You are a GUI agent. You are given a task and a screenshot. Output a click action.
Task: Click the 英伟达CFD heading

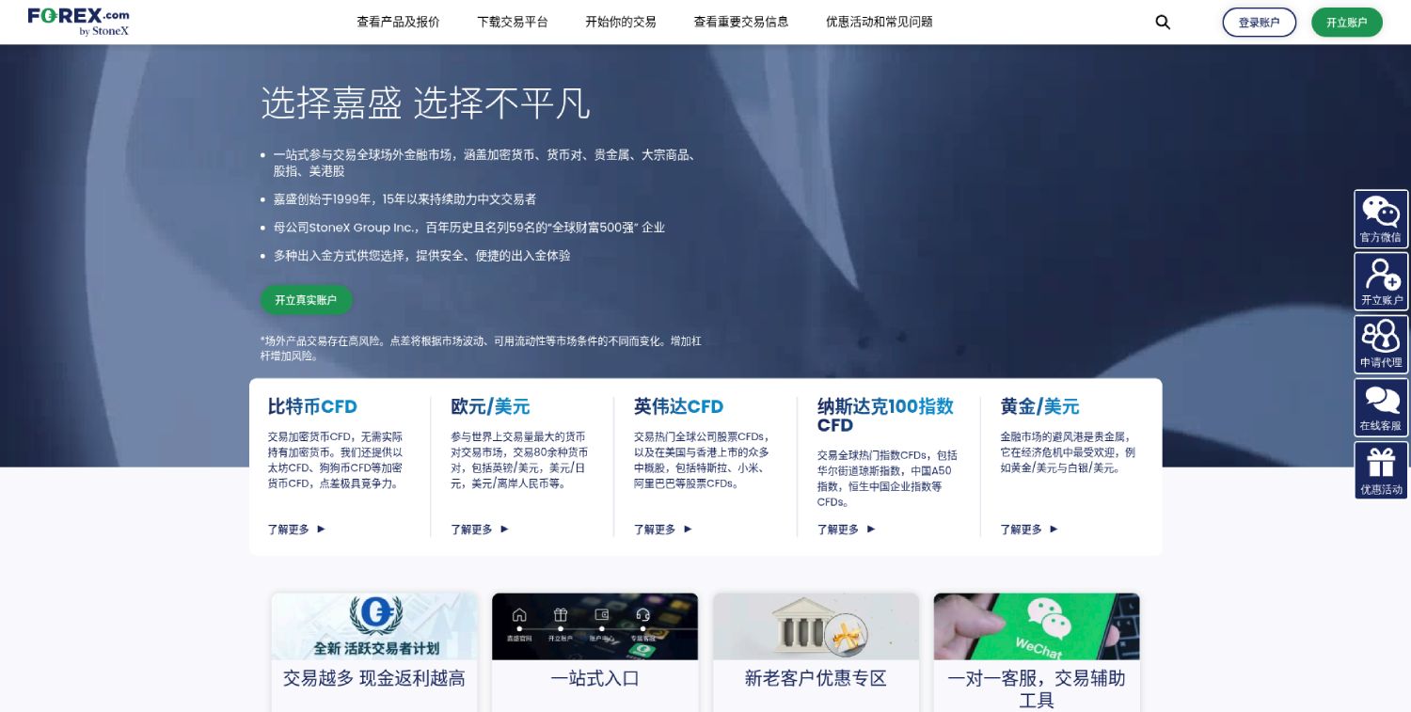(x=679, y=406)
